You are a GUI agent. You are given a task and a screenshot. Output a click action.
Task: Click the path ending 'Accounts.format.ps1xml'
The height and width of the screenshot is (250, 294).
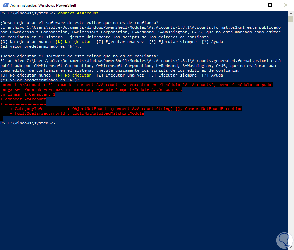pos(136,28)
